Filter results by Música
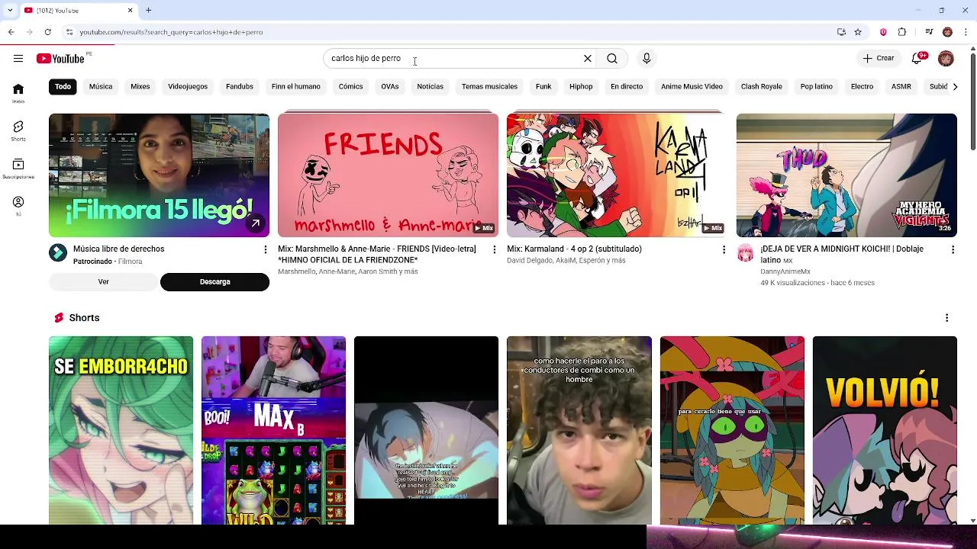 pyautogui.click(x=101, y=86)
